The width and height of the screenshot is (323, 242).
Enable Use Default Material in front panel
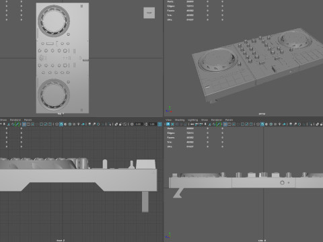pos(65,124)
